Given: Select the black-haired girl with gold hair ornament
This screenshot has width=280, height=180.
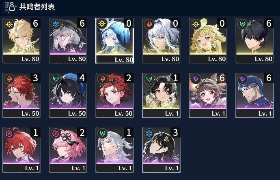Looking at the screenshot, I should pyautogui.click(x=161, y=150).
